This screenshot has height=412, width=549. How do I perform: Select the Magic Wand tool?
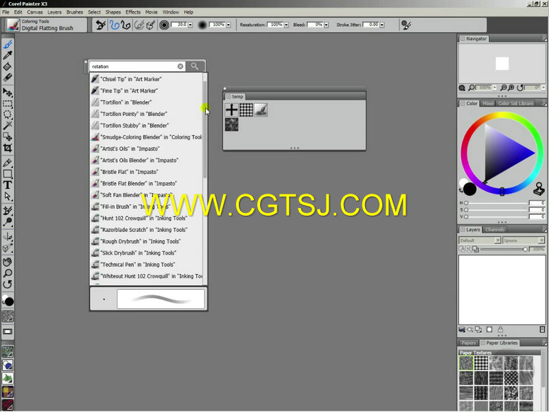[x=8, y=126]
